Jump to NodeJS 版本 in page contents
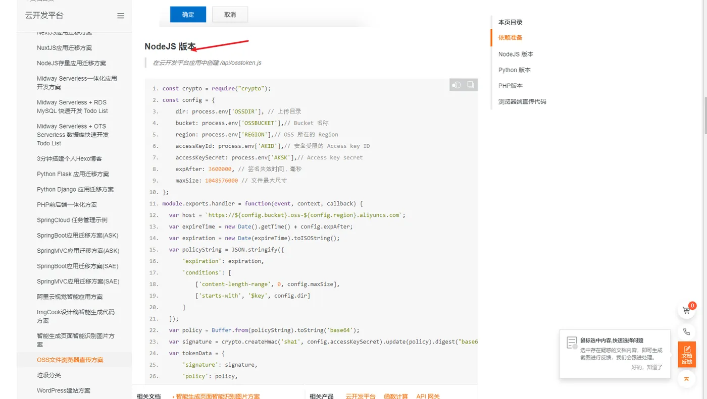The image size is (707, 399). [x=516, y=54]
